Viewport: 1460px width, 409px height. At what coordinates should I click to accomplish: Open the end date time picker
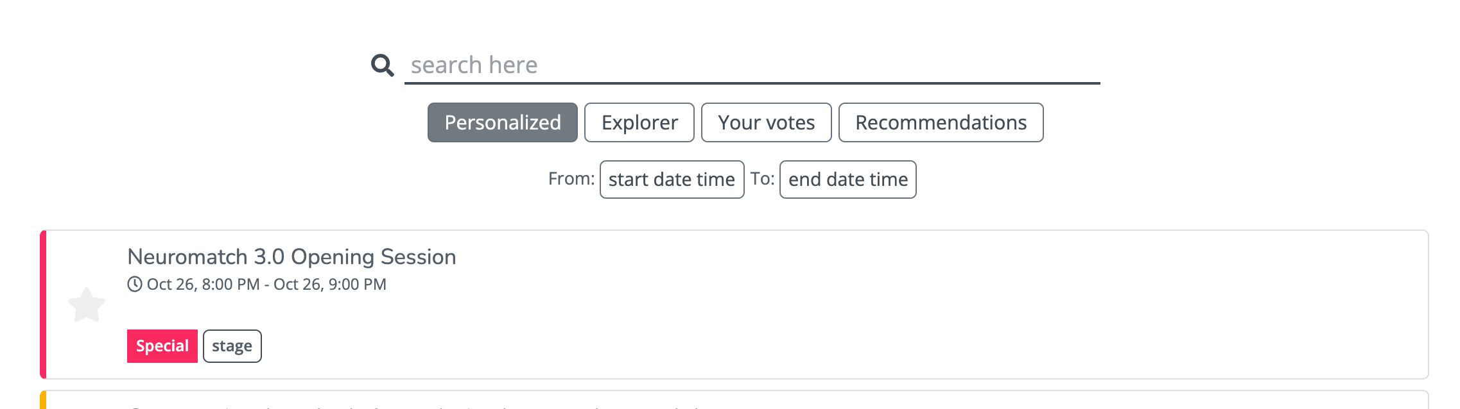847,179
